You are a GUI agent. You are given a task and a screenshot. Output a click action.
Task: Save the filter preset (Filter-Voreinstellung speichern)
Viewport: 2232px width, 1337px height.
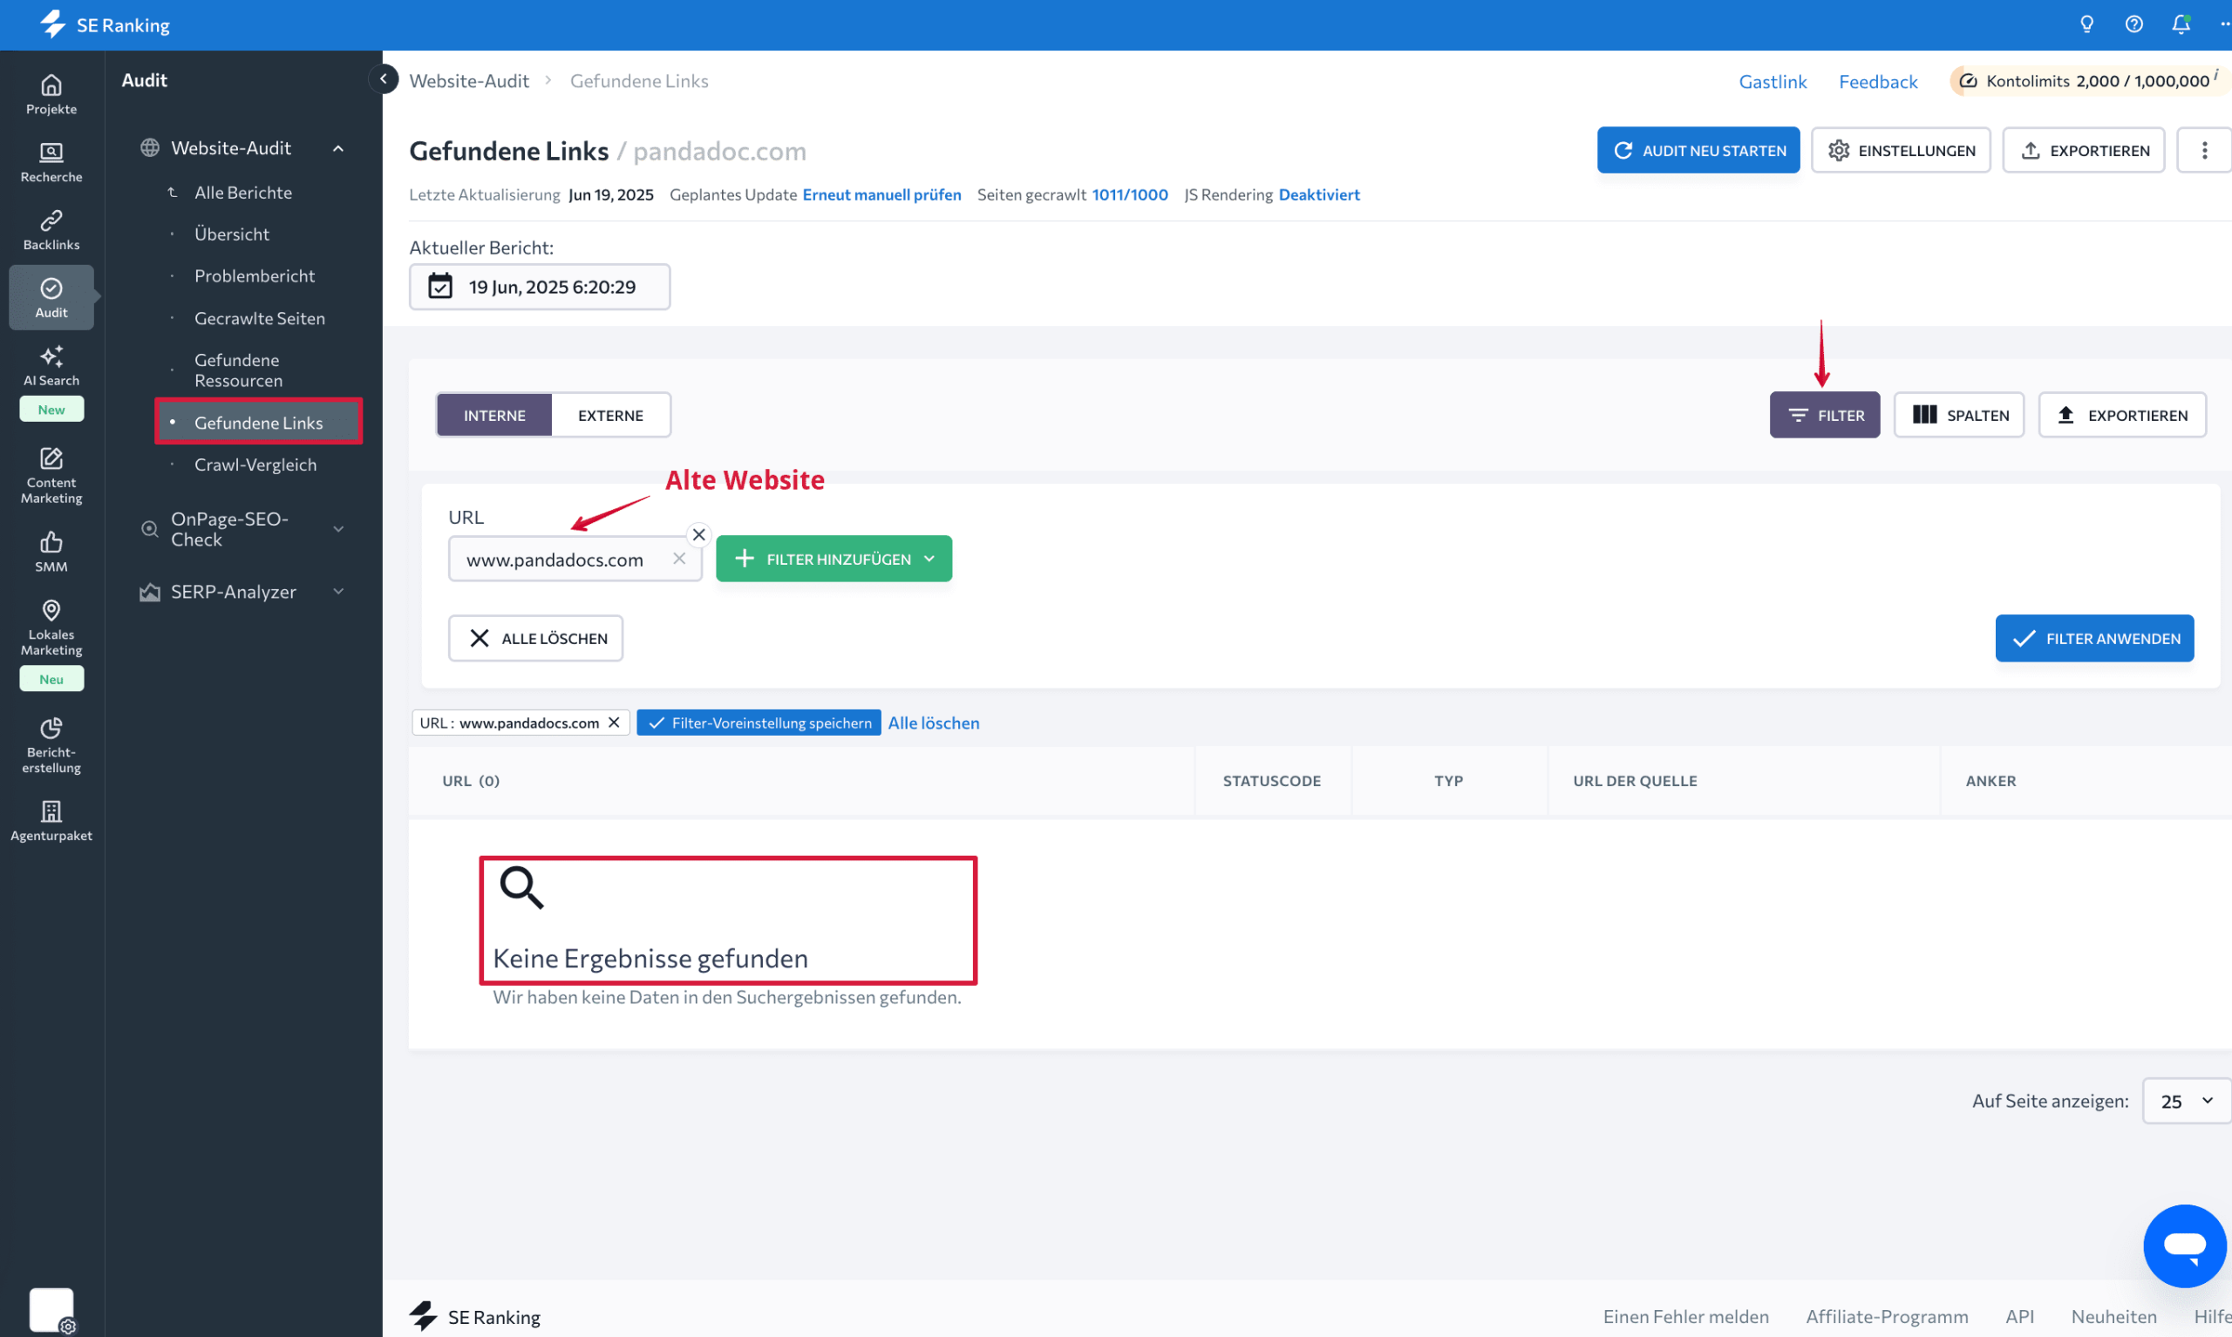click(758, 723)
